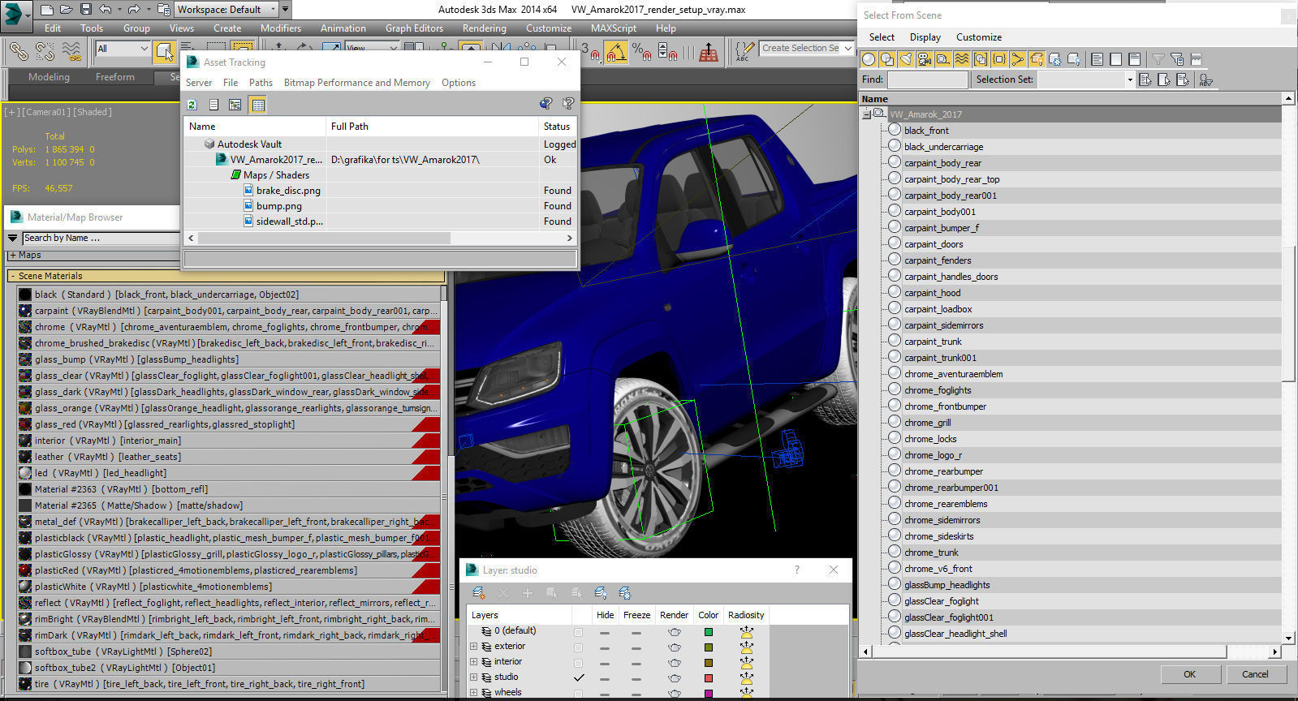Image resolution: width=1298 pixels, height=701 pixels.
Task: Switch to the Freeform ribbon tab
Action: coord(115,77)
